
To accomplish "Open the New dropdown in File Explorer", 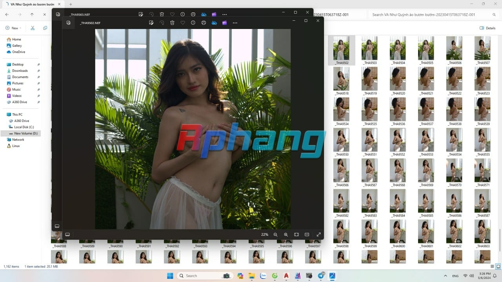I will coord(13,28).
